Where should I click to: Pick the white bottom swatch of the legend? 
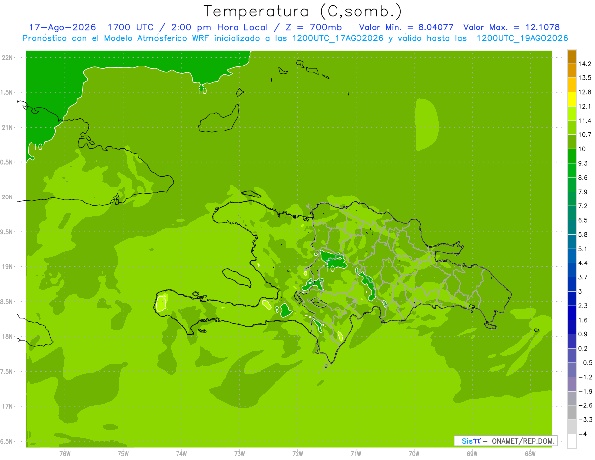point(572,441)
